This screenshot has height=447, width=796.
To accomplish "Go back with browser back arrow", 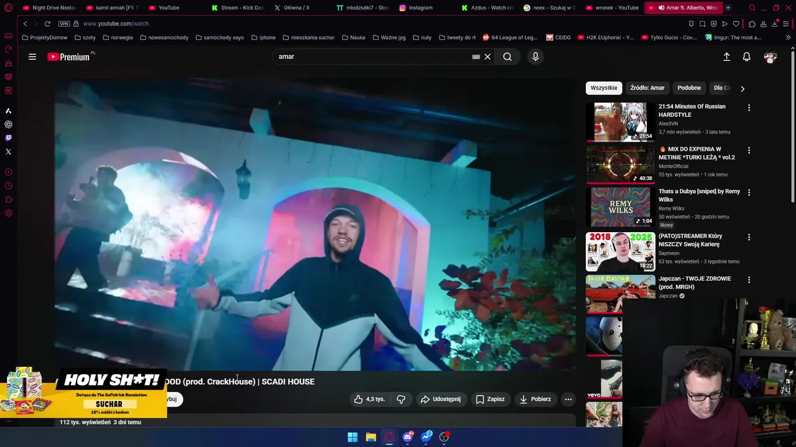I will point(25,24).
